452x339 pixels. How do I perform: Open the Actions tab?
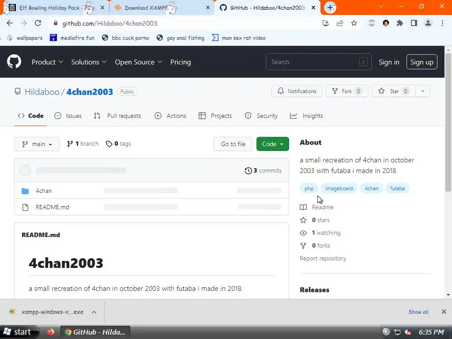tap(170, 116)
